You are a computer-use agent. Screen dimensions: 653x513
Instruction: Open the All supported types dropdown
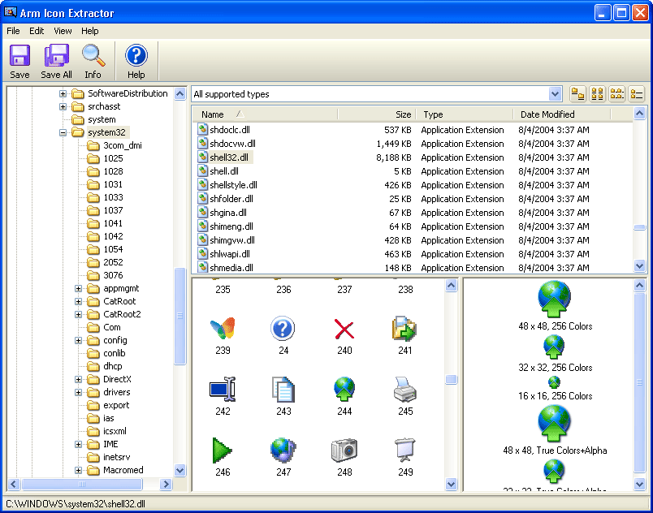click(556, 93)
